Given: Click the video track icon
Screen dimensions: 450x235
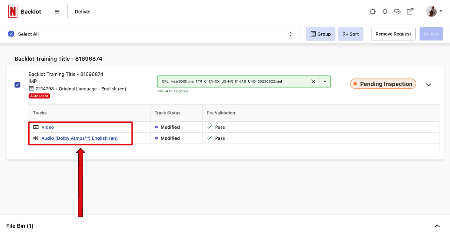Looking at the screenshot, I should [36, 127].
